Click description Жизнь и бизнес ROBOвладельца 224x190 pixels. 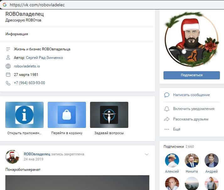[x=42, y=49]
